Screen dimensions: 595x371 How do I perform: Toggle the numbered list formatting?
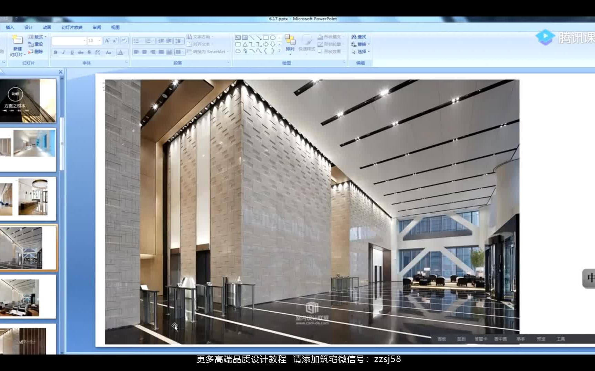(x=149, y=41)
